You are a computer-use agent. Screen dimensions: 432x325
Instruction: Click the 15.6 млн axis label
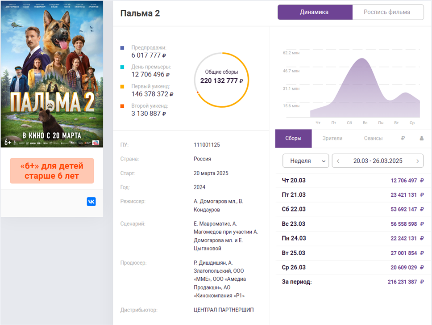click(291, 106)
